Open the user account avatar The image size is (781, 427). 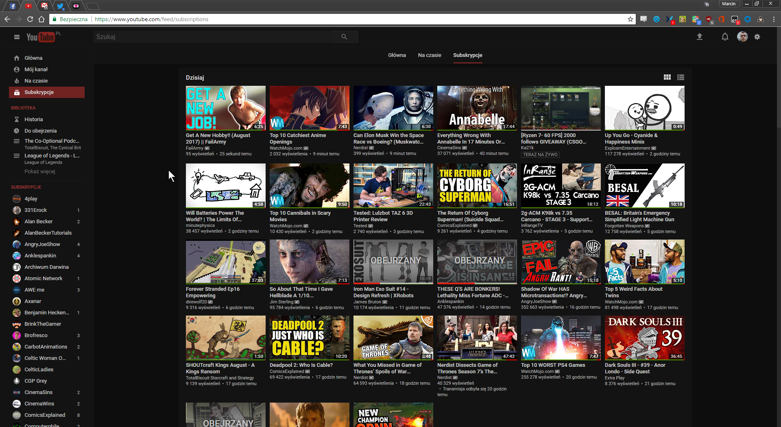742,37
